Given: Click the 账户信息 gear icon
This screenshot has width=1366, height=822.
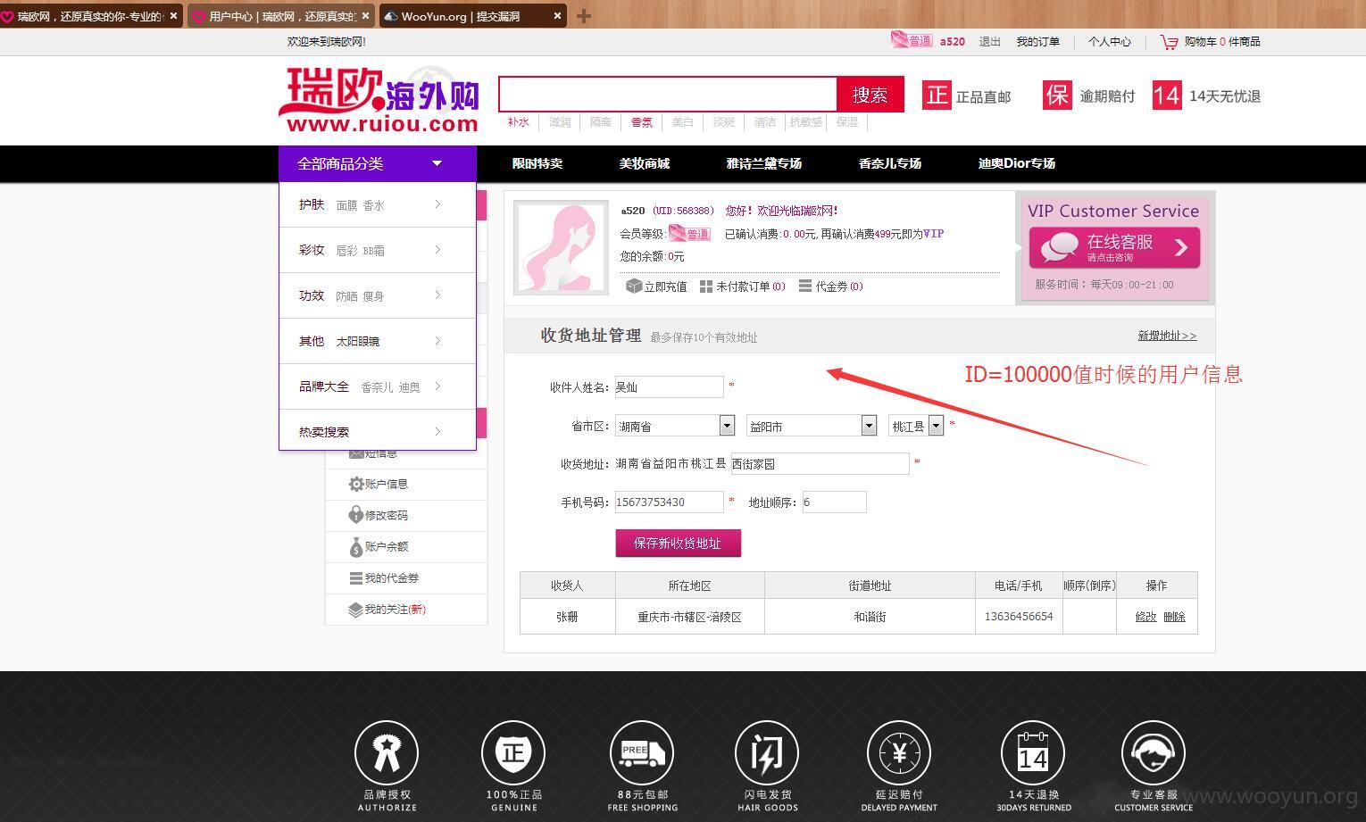Looking at the screenshot, I should click(x=356, y=484).
